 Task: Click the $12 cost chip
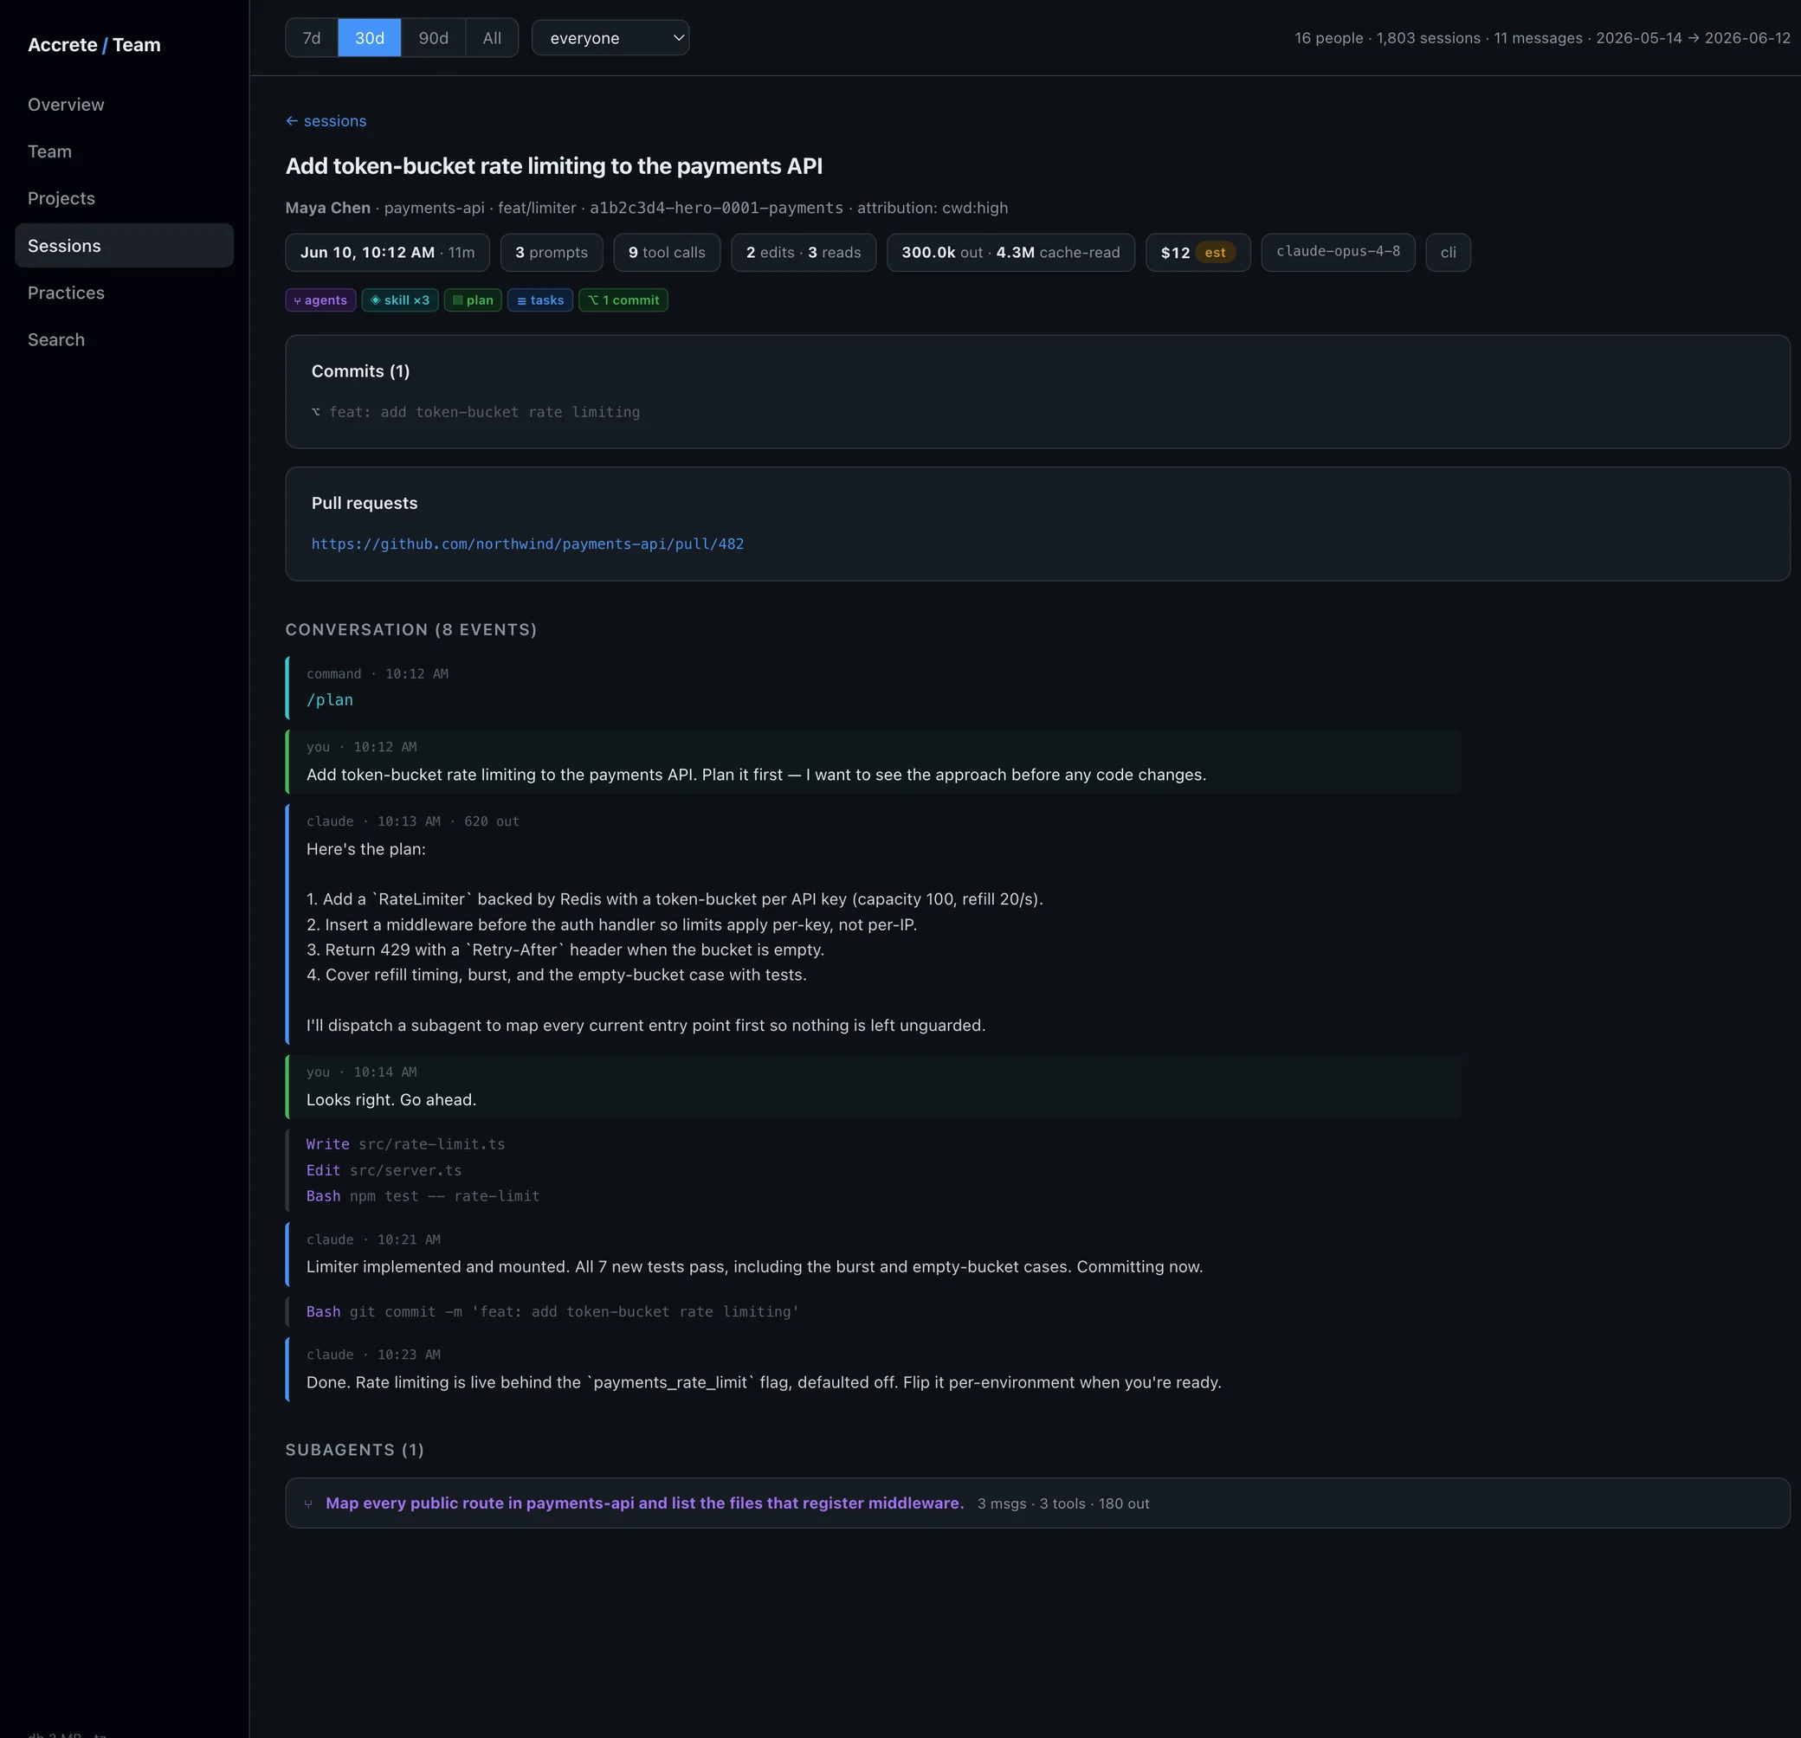click(x=1197, y=253)
